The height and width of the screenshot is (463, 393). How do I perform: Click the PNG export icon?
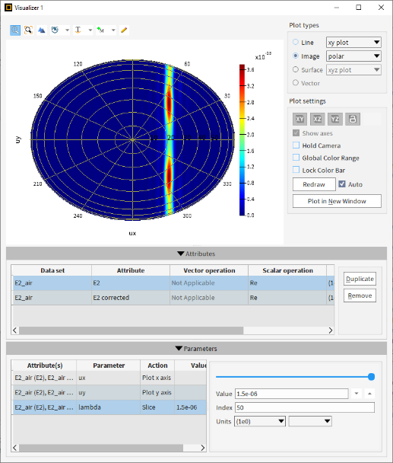point(55,30)
